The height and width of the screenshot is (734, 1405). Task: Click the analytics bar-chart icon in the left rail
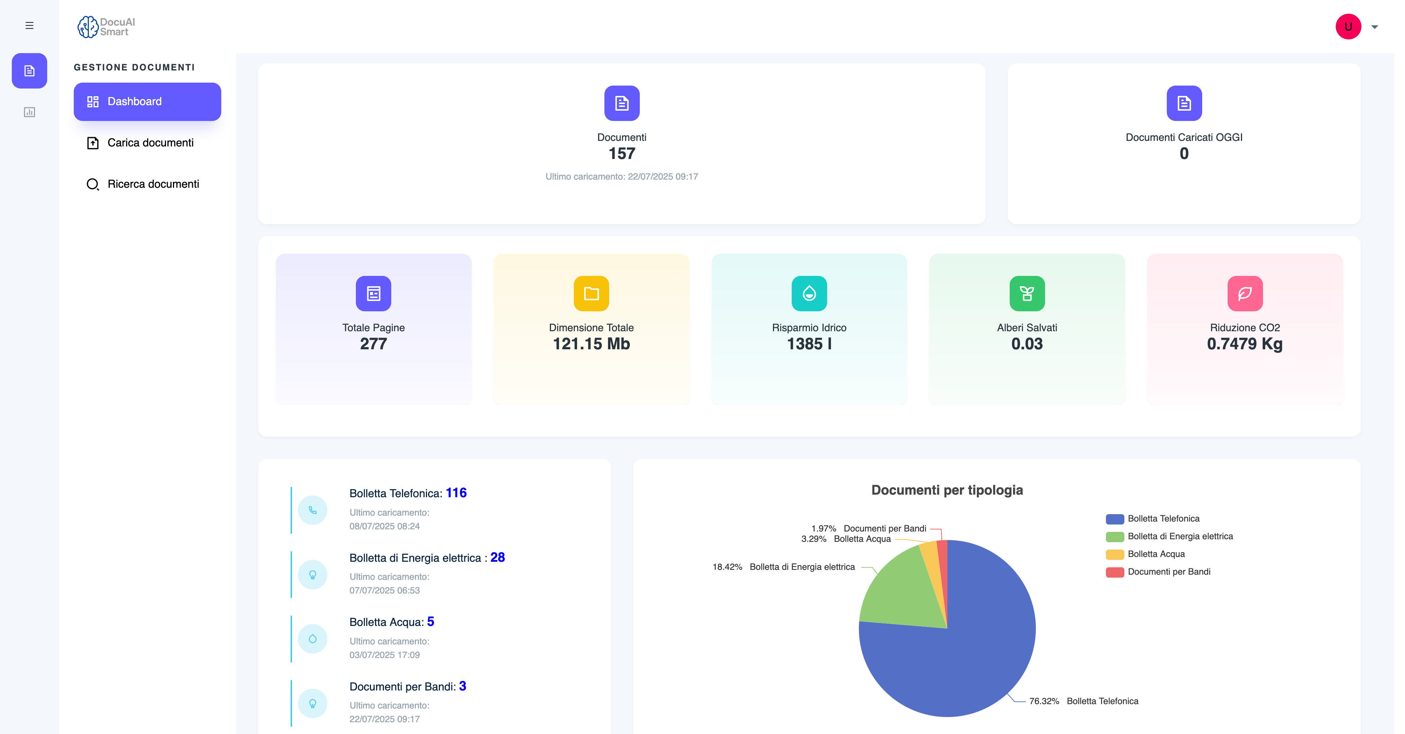[30, 112]
